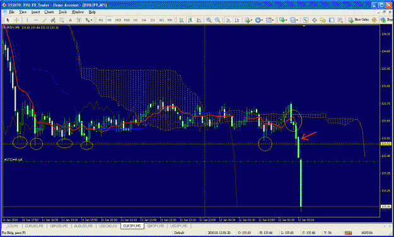
Task: Click the connection status bars icon
Action: tap(348, 233)
